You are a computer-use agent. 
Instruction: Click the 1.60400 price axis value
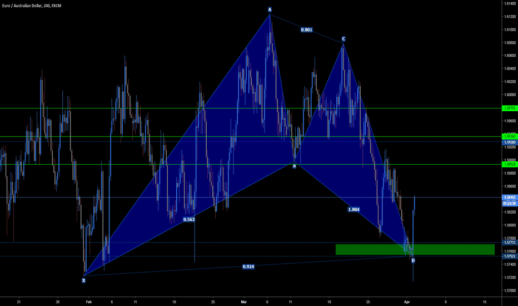tap(510, 69)
